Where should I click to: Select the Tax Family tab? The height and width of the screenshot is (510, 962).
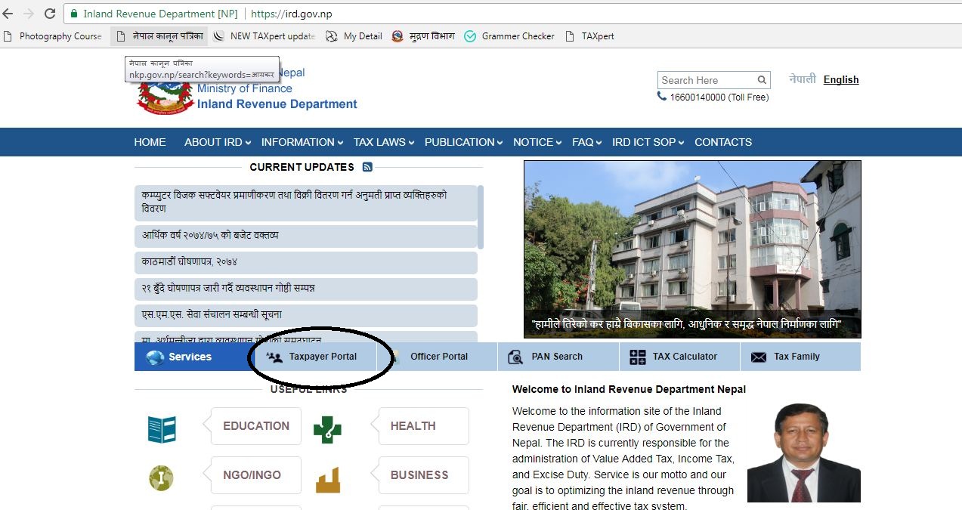[800, 357]
